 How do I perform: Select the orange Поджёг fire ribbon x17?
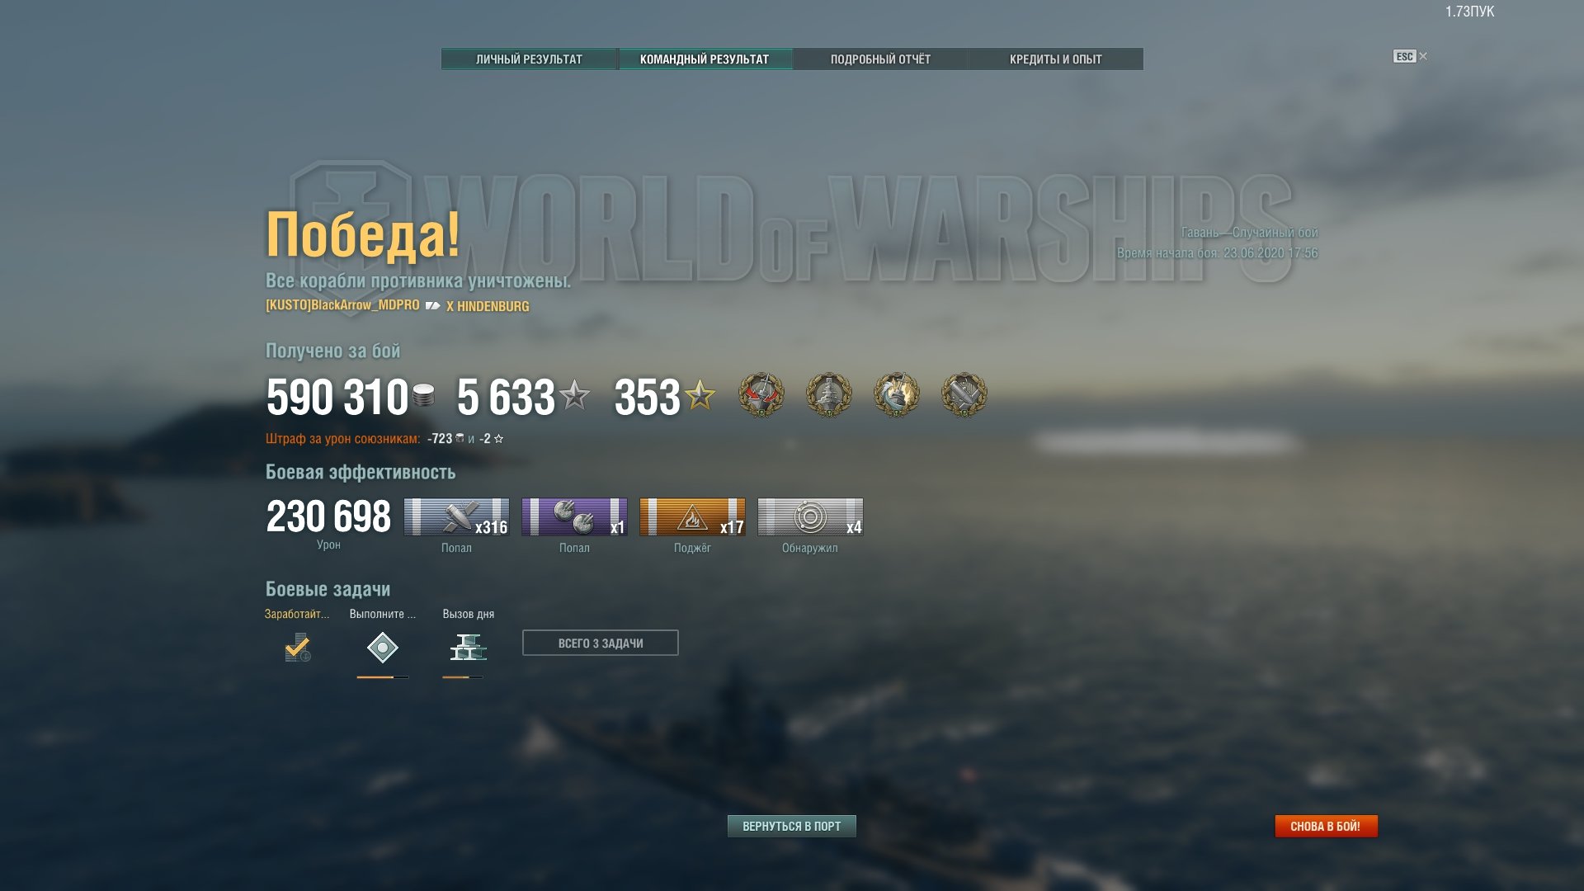click(692, 517)
